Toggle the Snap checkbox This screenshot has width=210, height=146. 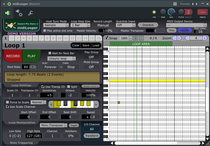point(106,38)
